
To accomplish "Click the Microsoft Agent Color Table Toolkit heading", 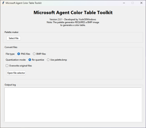I will (x=73, y=13).
